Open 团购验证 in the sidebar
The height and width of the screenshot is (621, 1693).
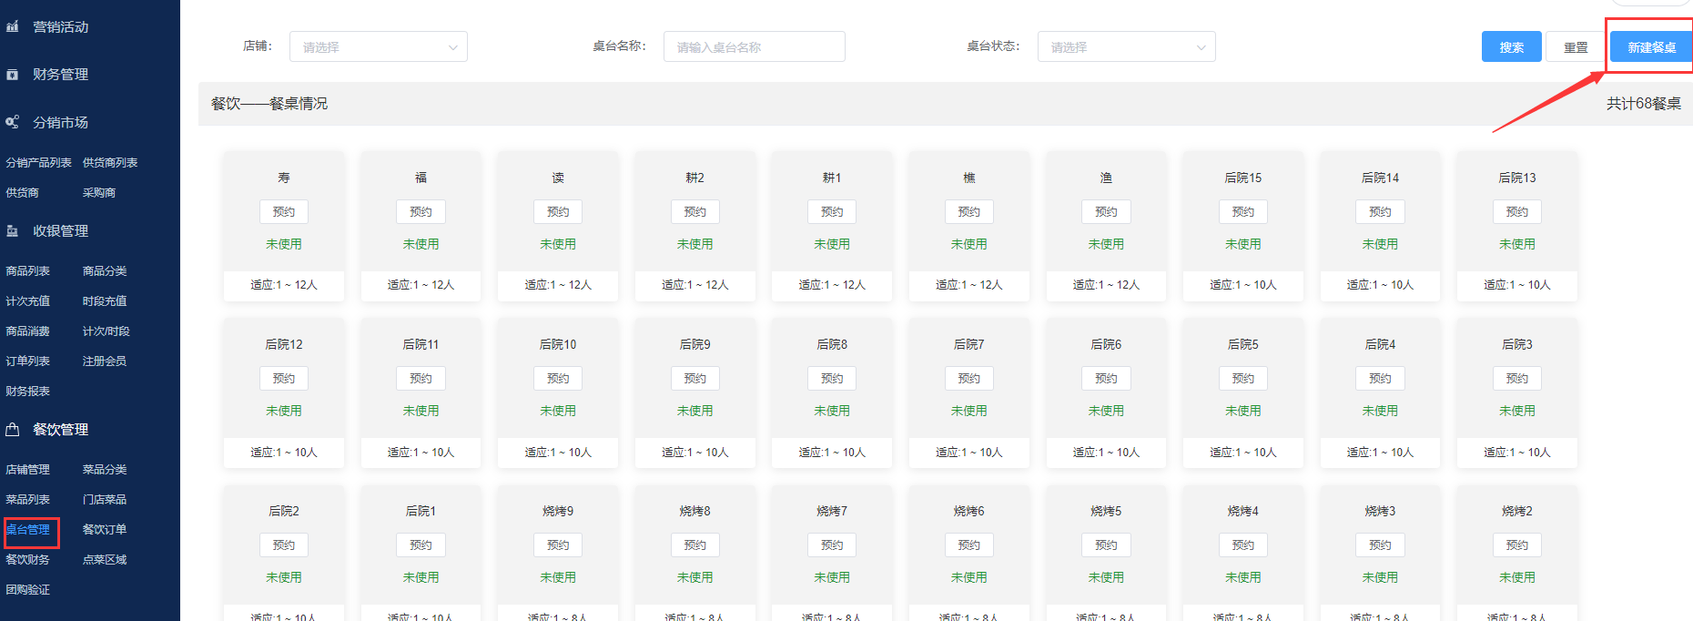28,590
